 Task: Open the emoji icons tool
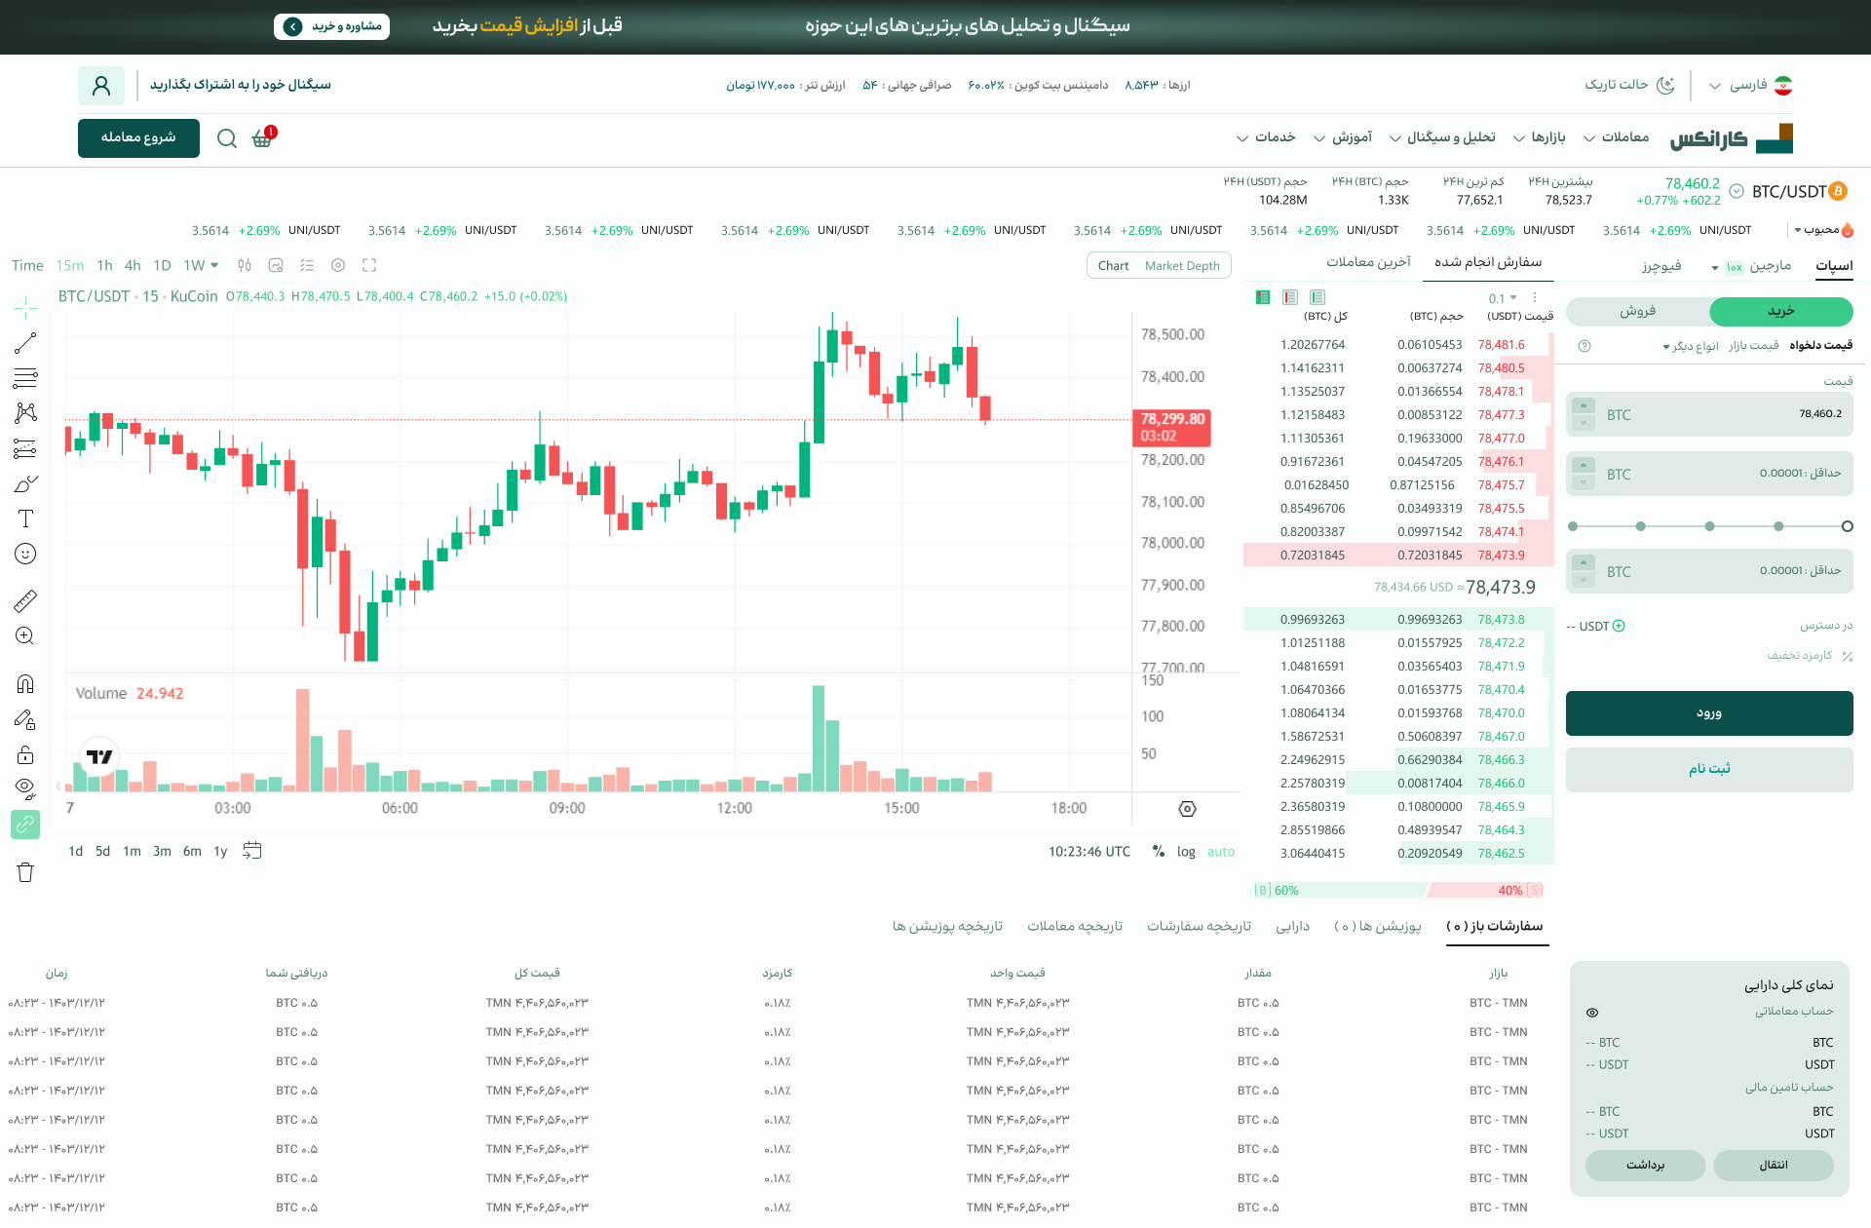tap(25, 554)
